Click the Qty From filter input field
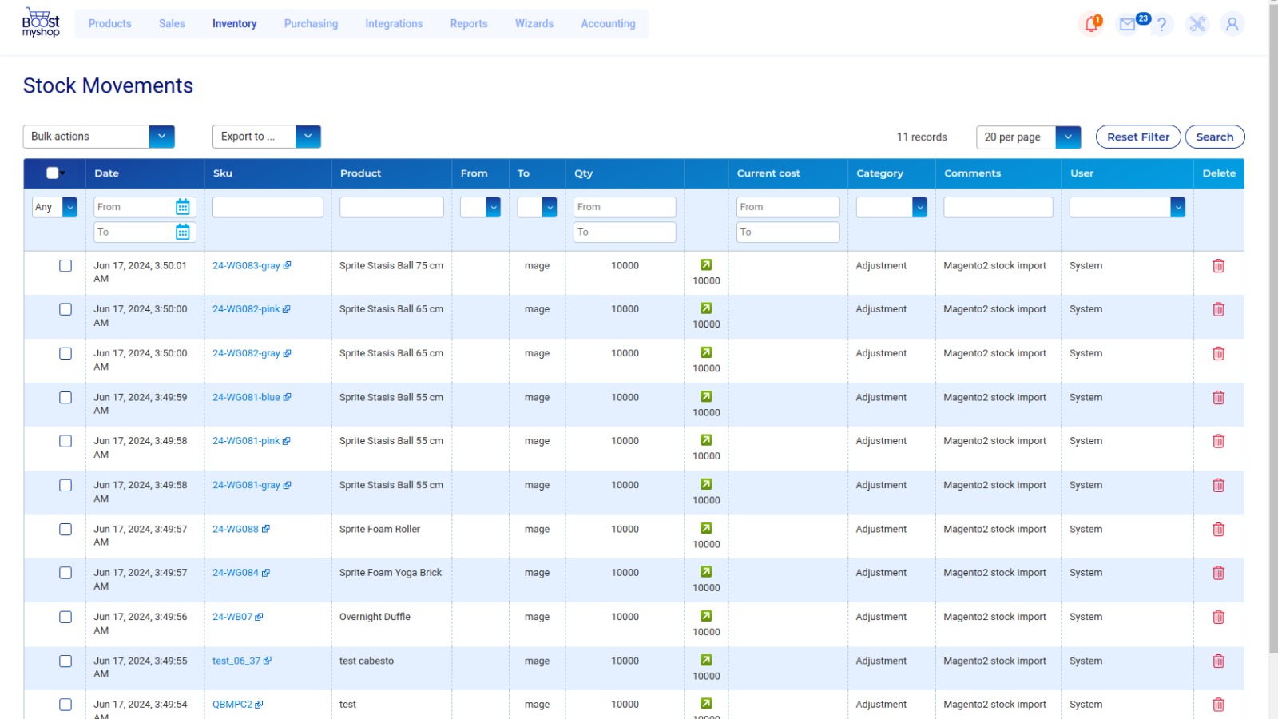 pos(624,206)
